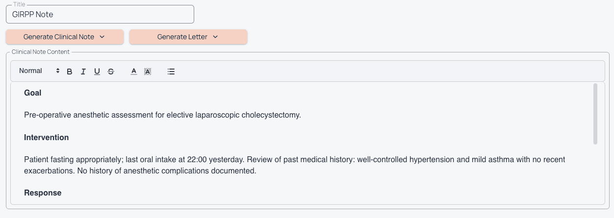Open the background highlight color picker
Image resolution: width=614 pixels, height=218 pixels.
148,72
